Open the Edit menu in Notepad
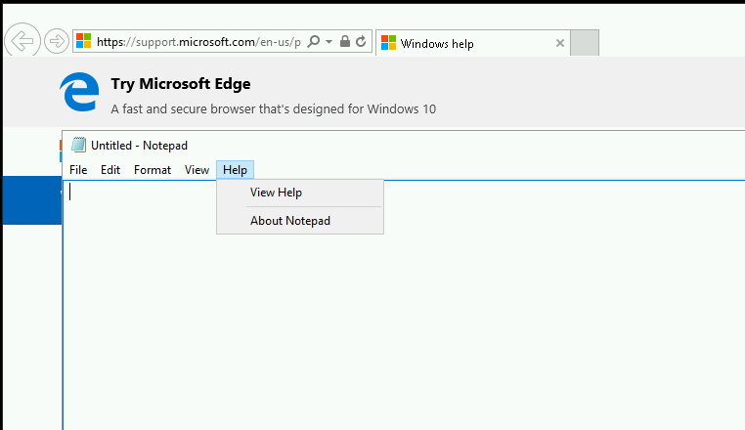 [x=110, y=170]
